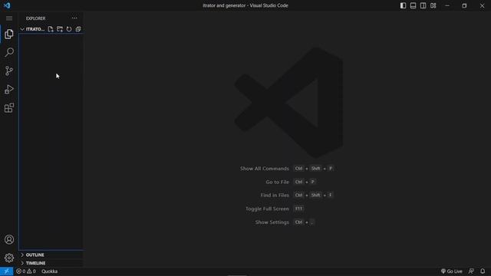Open the Accounts menu
Screen dimensions: 491x276
tap(9, 239)
